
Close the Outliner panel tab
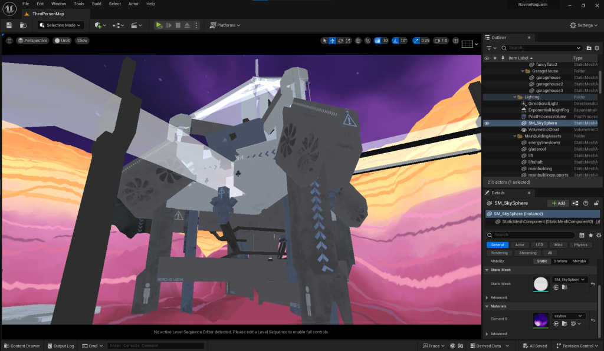point(529,38)
